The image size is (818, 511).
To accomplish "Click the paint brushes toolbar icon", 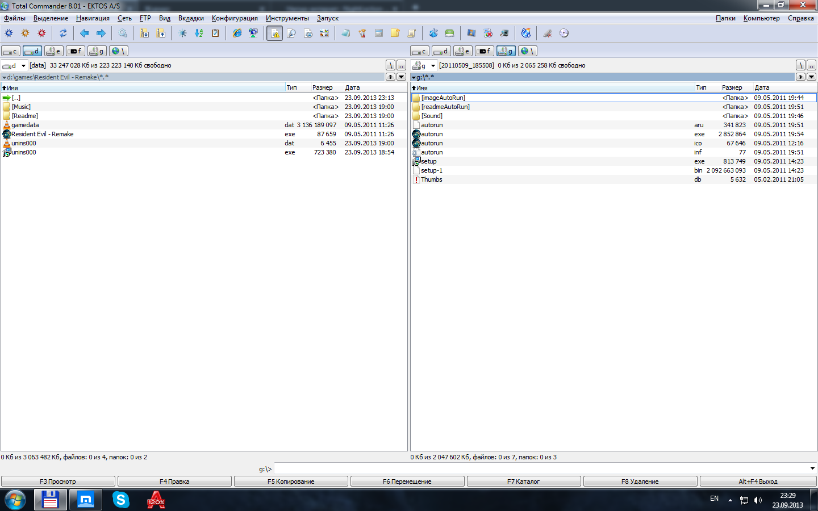I will pos(362,33).
